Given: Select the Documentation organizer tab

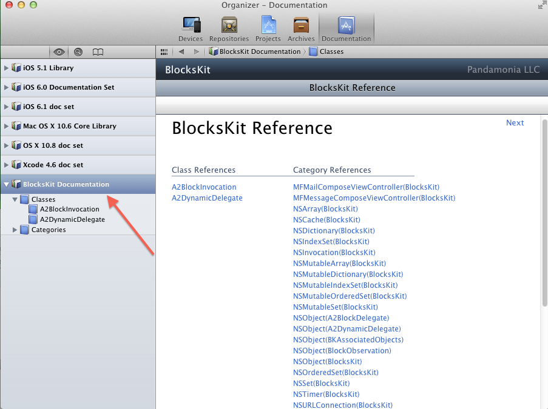Looking at the screenshot, I should point(347,29).
